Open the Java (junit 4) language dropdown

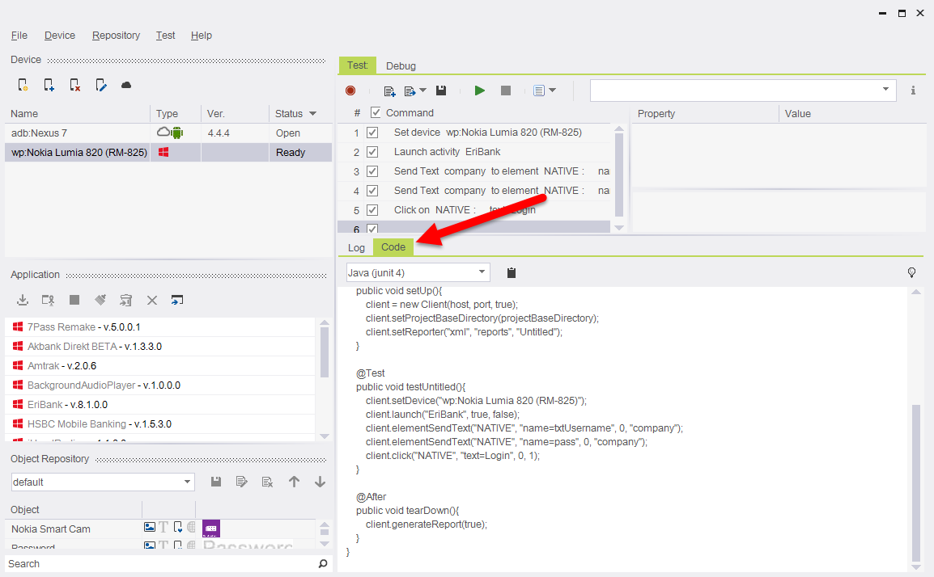418,272
